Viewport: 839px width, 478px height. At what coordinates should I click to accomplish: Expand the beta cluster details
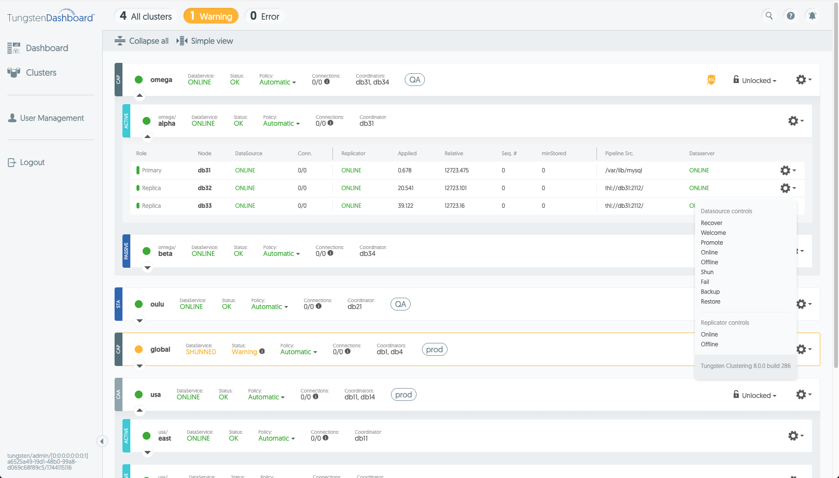pos(148,268)
